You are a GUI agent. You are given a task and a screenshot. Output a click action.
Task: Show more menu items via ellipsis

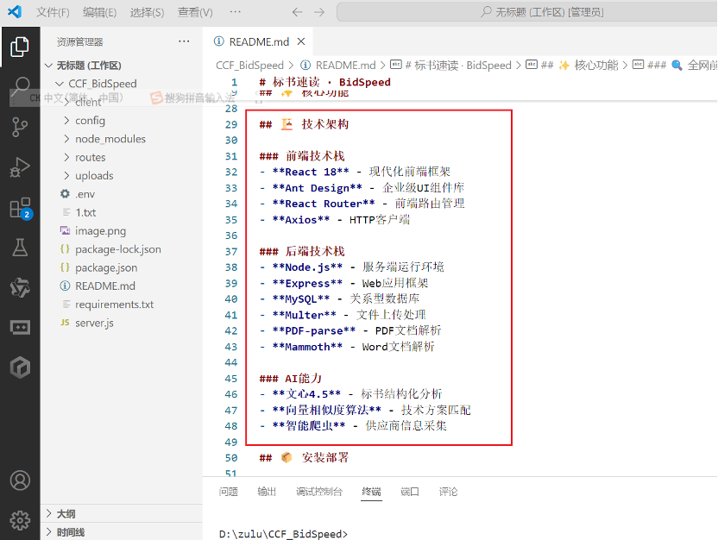point(236,12)
